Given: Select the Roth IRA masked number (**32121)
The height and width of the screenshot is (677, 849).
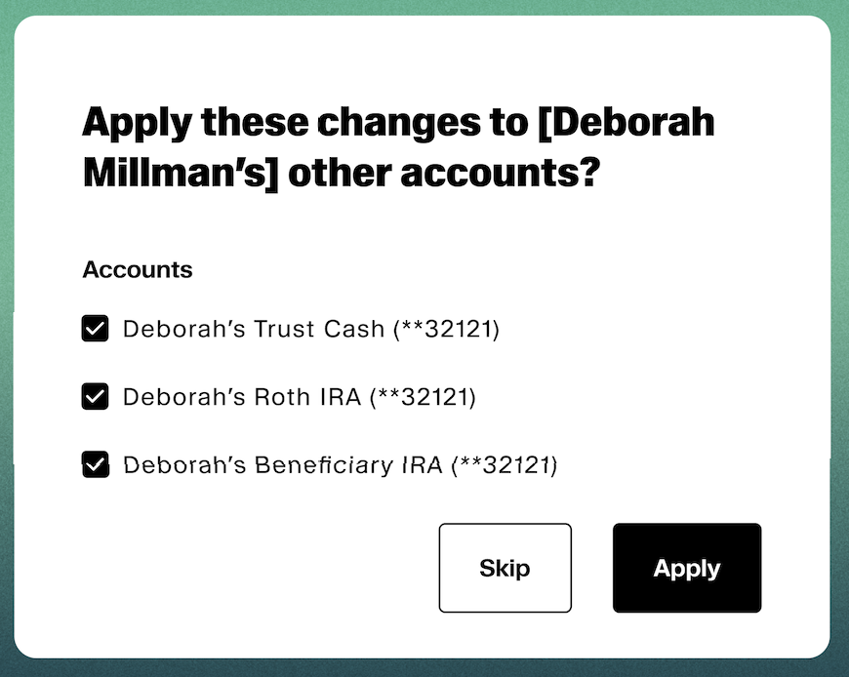Looking at the screenshot, I should click(423, 398).
